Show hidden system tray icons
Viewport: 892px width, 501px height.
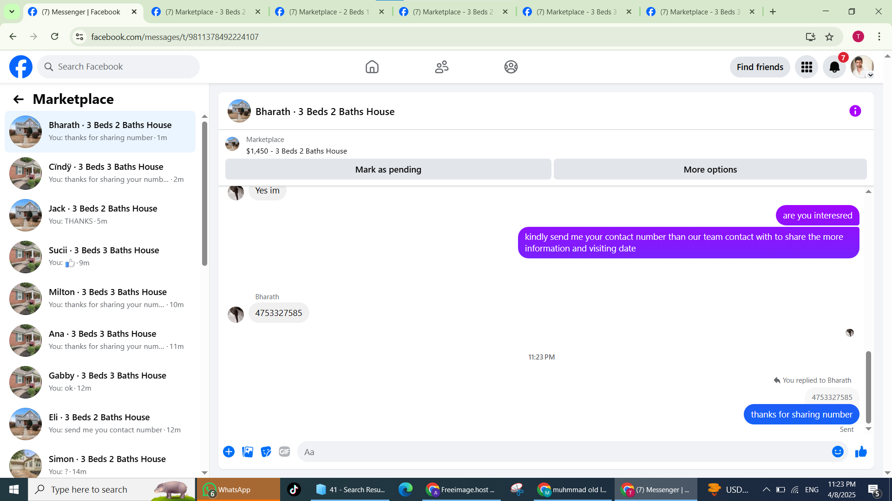(766, 489)
